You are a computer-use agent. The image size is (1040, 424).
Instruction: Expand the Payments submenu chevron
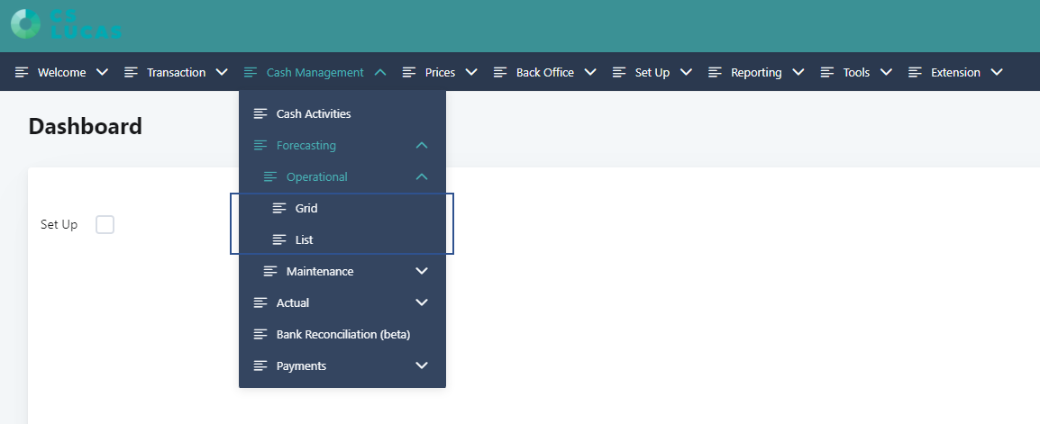tap(421, 365)
